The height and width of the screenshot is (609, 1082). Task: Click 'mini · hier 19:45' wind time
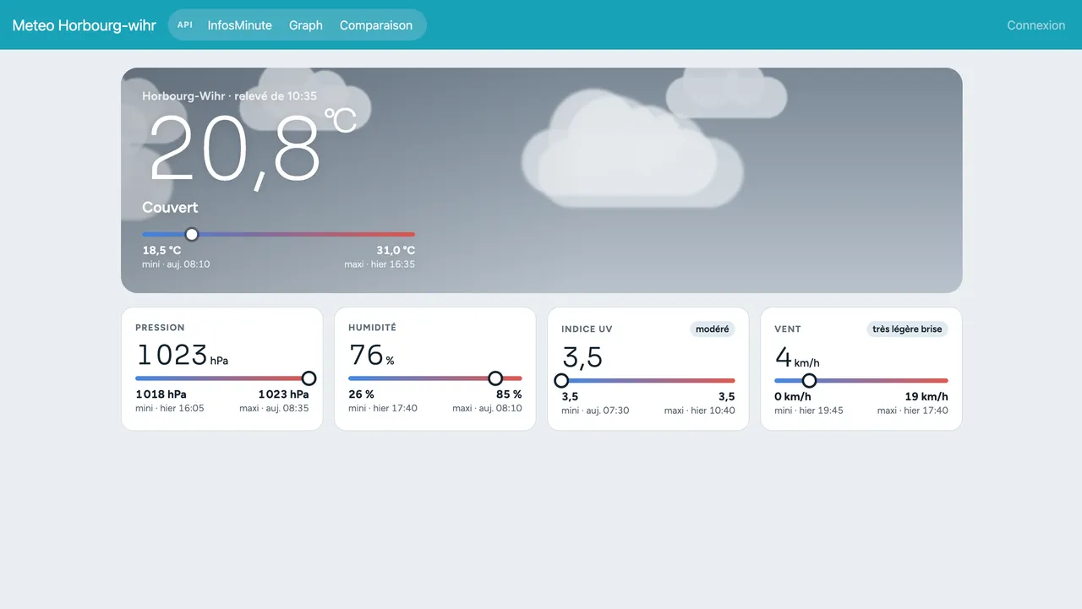809,411
